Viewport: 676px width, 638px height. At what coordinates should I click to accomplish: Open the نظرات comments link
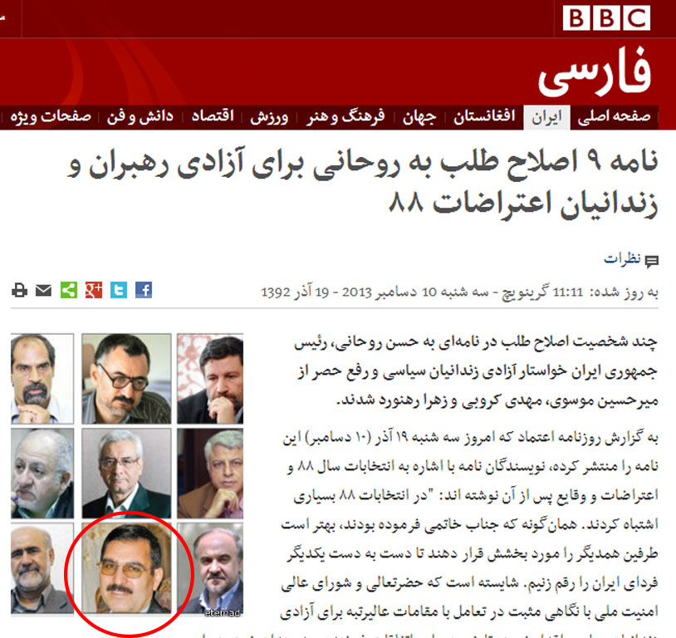click(622, 259)
